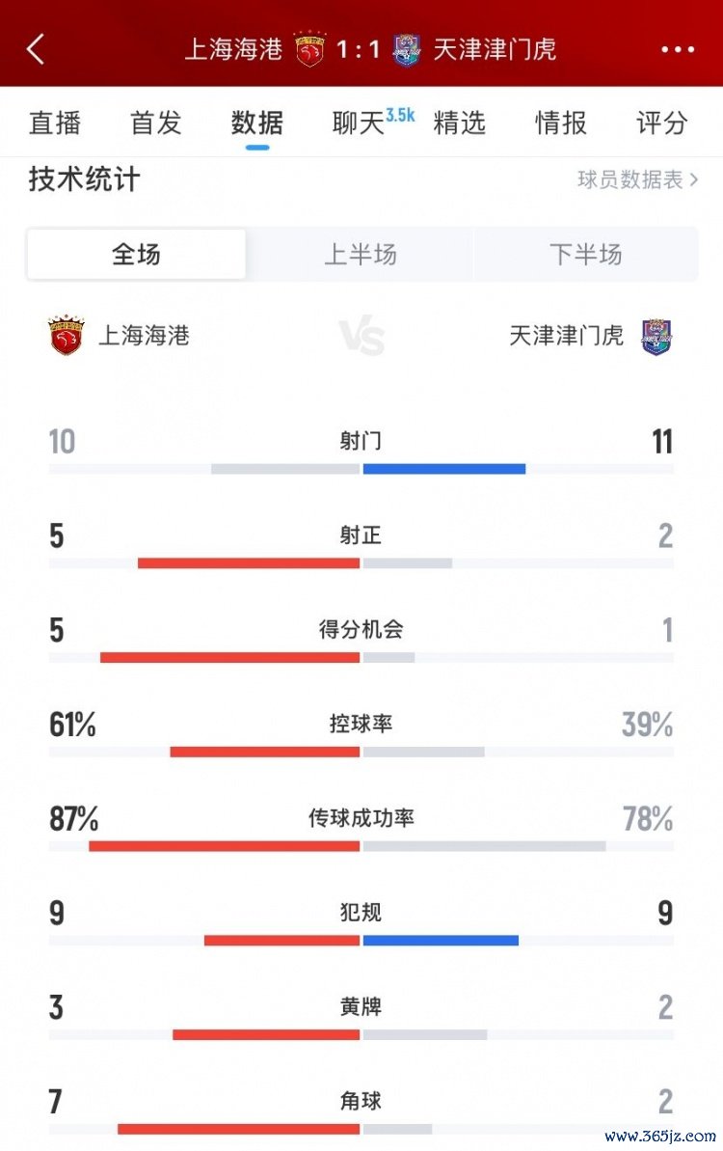Go to the 评分 ratings tab

click(662, 123)
